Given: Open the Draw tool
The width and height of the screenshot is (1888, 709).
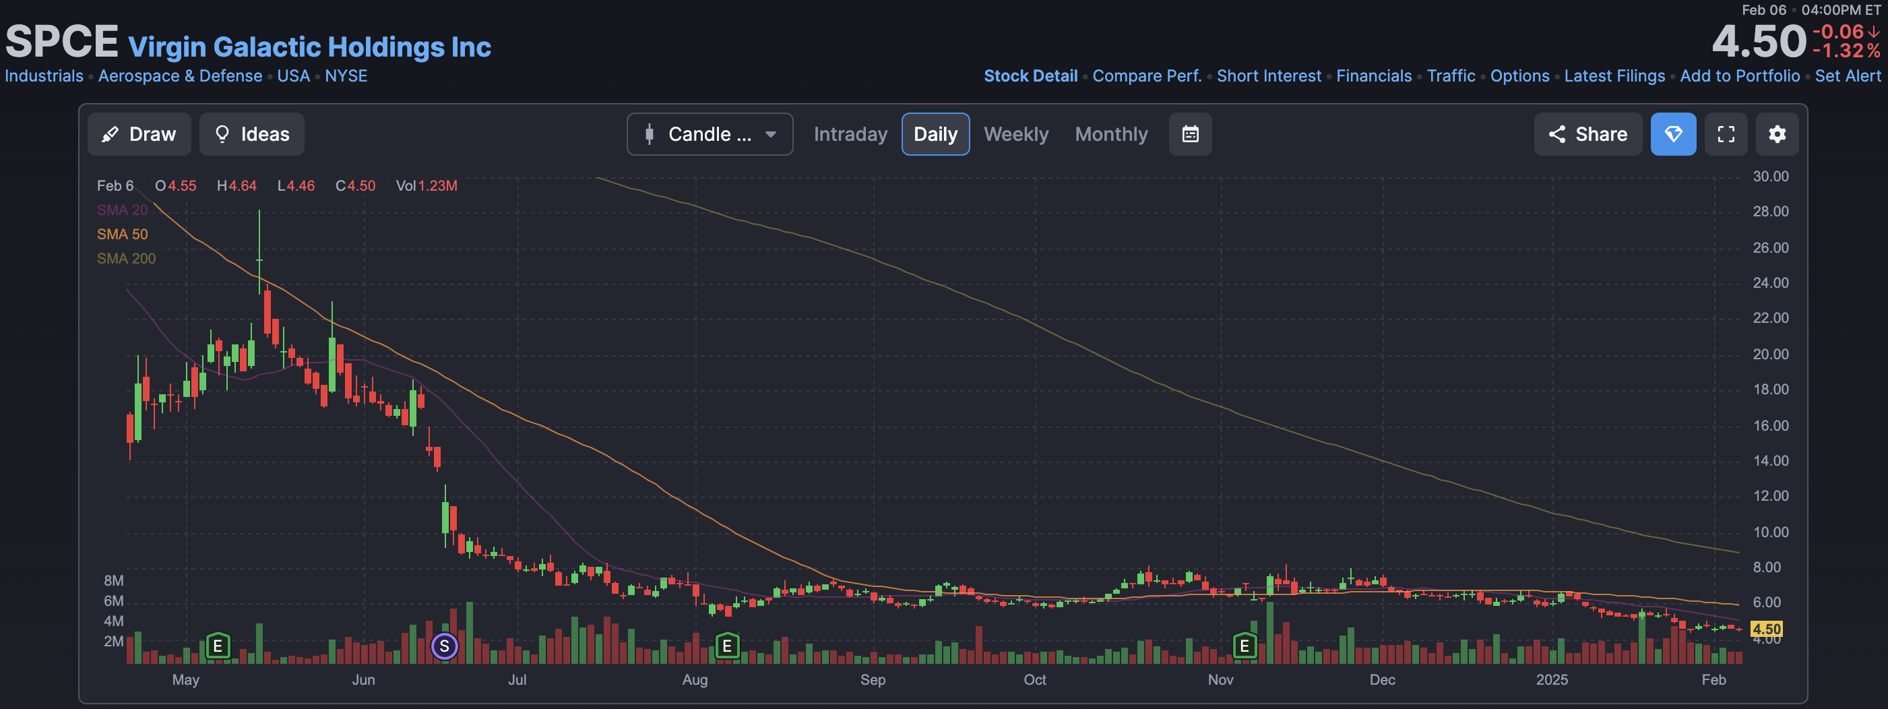Looking at the screenshot, I should coord(139,134).
